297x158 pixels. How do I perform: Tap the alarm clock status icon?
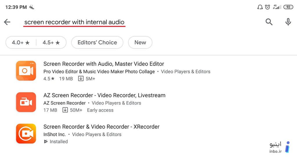(x=267, y=7)
